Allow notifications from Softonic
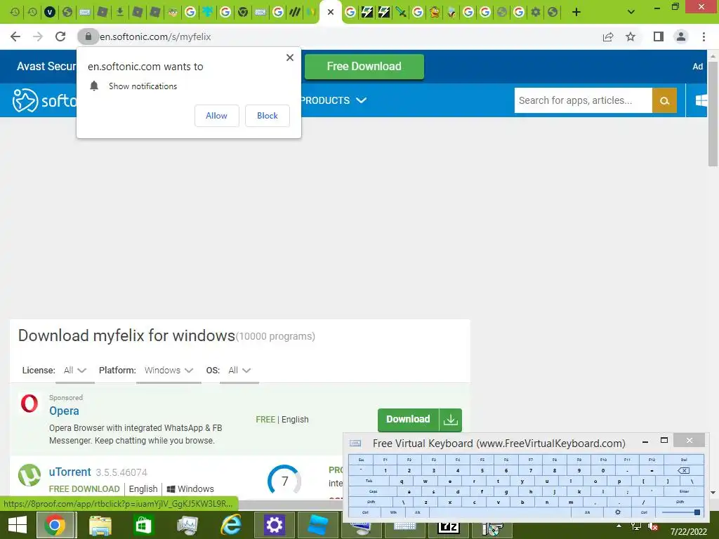 pos(216,116)
